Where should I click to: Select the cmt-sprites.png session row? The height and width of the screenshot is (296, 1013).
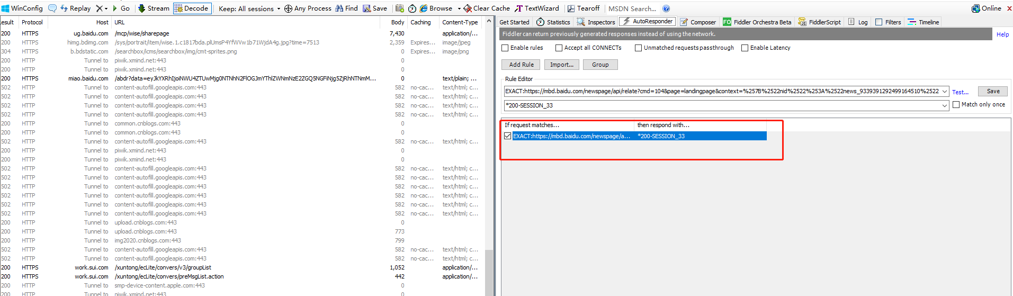tap(241, 51)
